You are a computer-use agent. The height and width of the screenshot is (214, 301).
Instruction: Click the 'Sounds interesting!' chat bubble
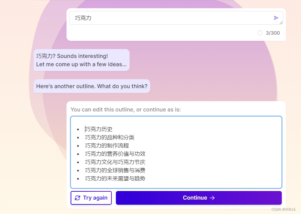click(x=82, y=60)
